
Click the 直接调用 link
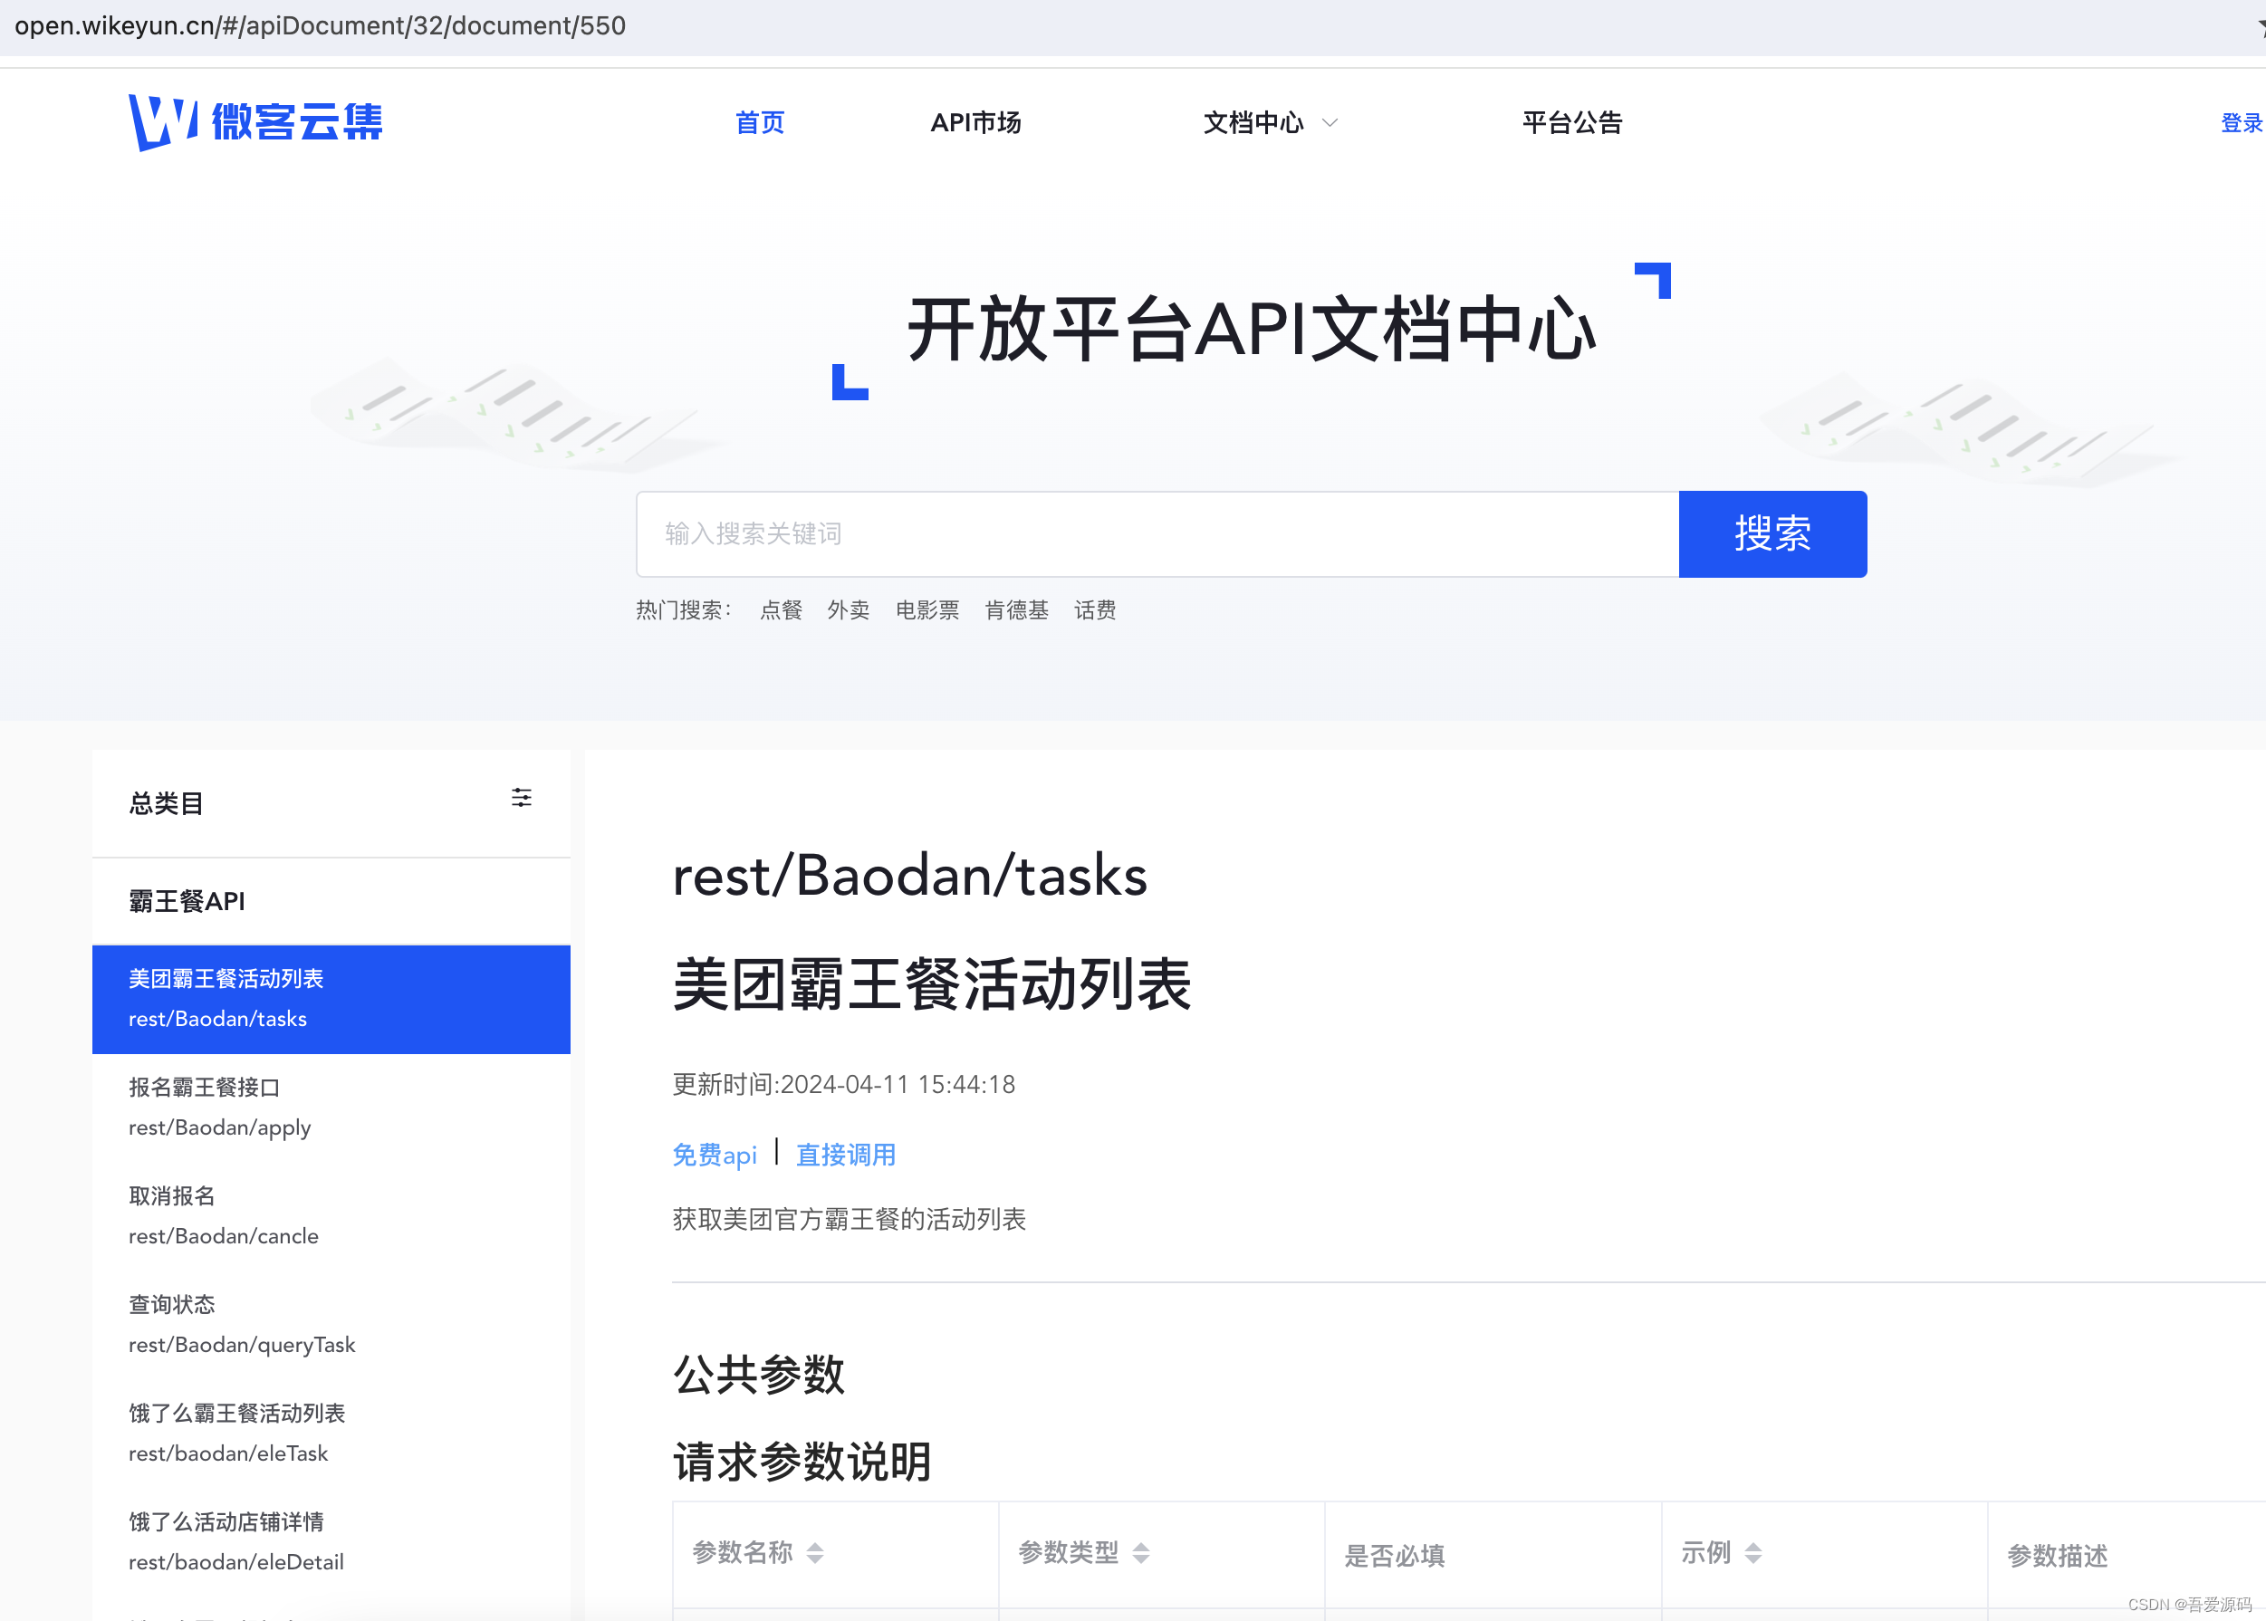pyautogui.click(x=846, y=1155)
